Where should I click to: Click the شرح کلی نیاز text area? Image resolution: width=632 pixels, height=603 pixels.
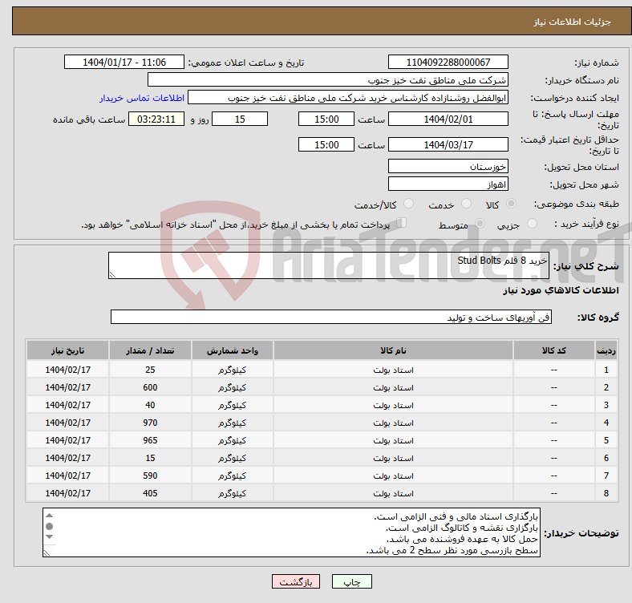(x=329, y=266)
